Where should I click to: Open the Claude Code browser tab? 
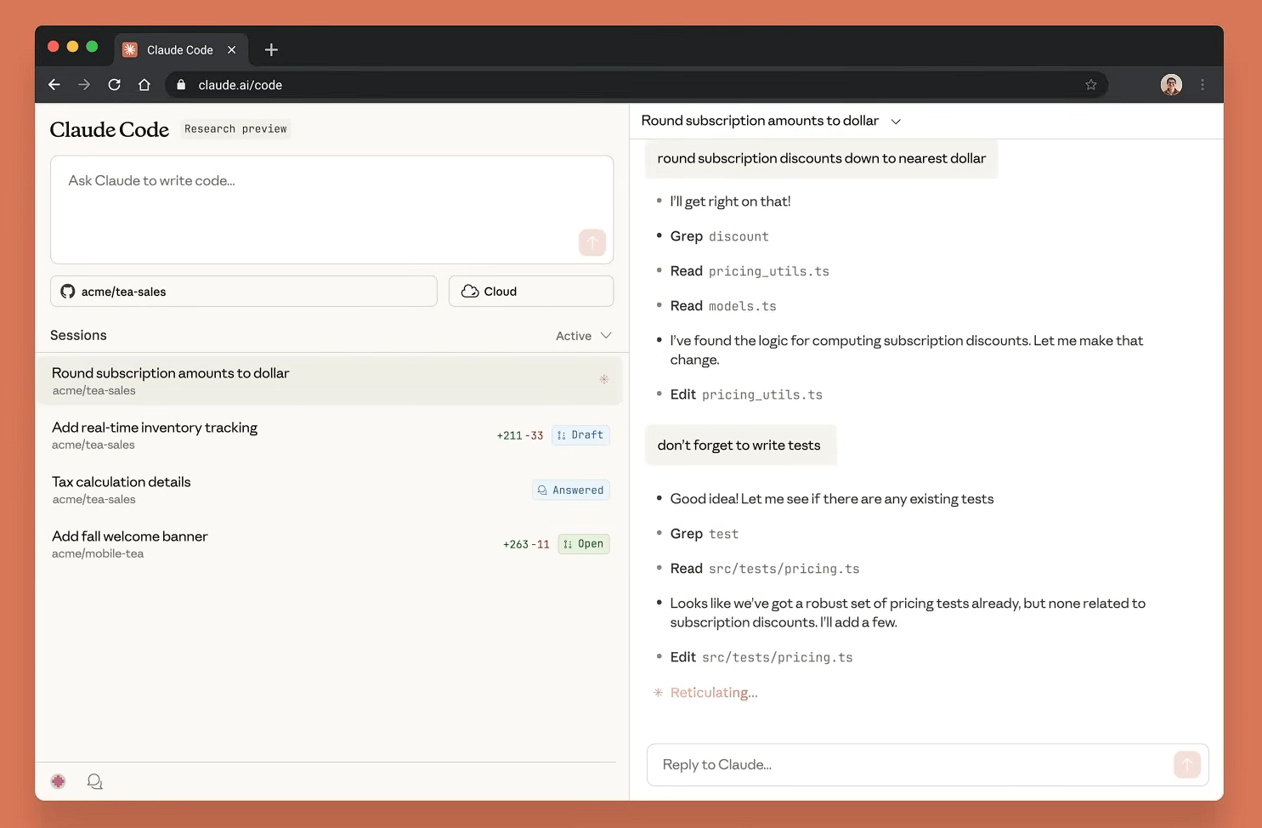coord(179,50)
